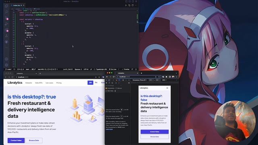Switch language to EN on desktop page
Viewport: 258px width, 145px height.
(90, 83)
